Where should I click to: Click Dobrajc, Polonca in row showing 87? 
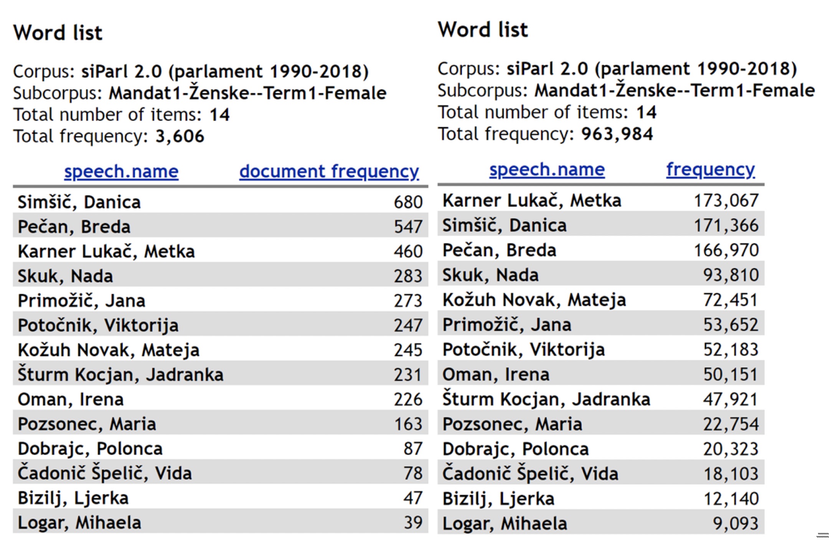[x=90, y=449]
